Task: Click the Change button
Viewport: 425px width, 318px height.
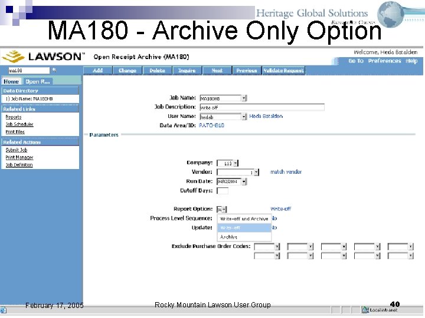Action: [127, 70]
